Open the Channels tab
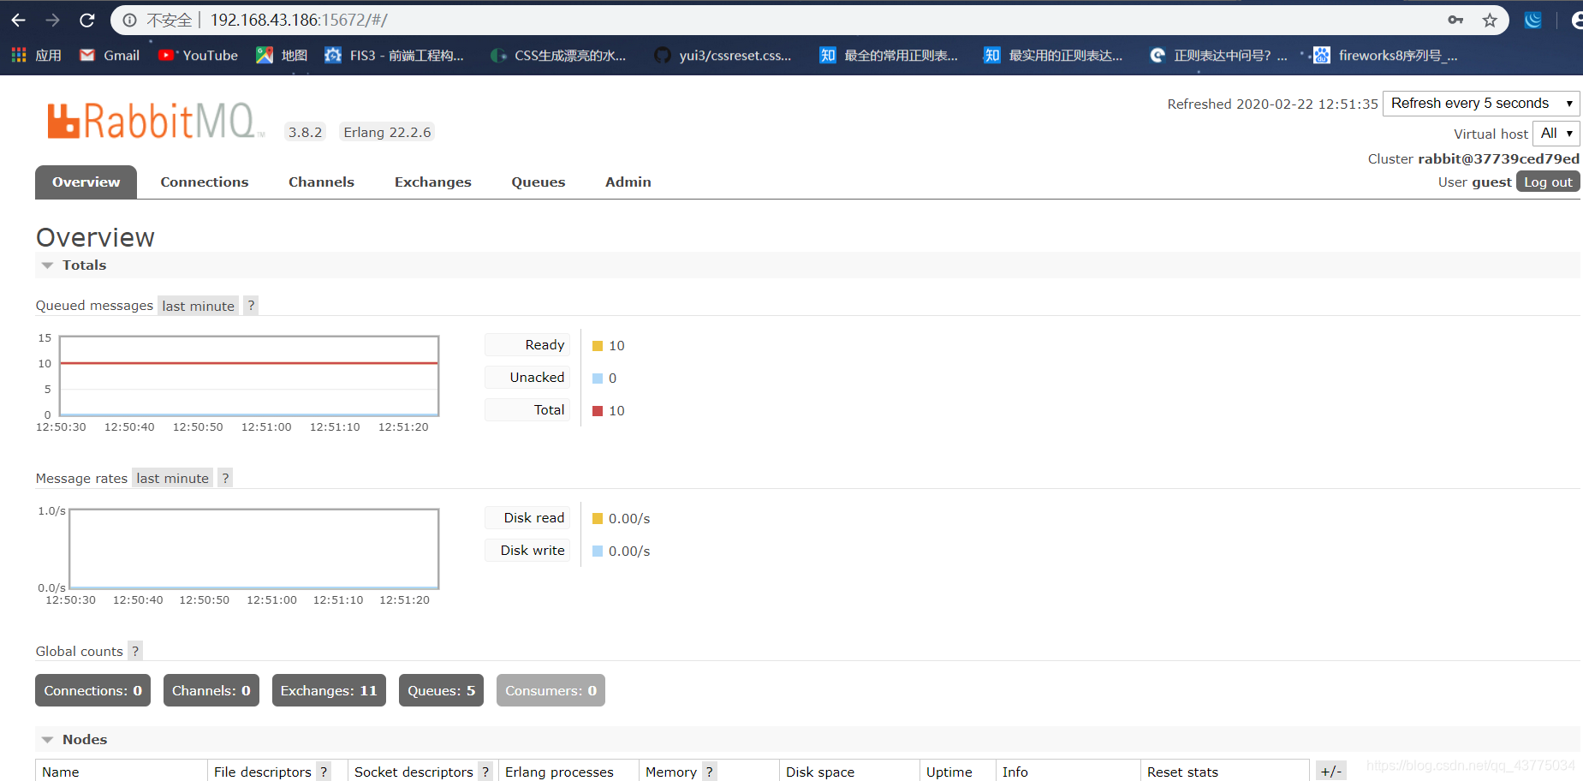The height and width of the screenshot is (781, 1583). [321, 182]
